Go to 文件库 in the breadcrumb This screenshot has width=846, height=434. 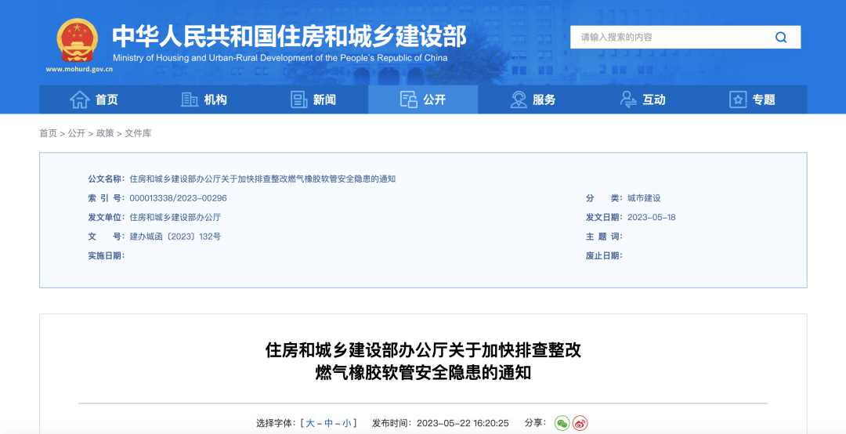(138, 133)
